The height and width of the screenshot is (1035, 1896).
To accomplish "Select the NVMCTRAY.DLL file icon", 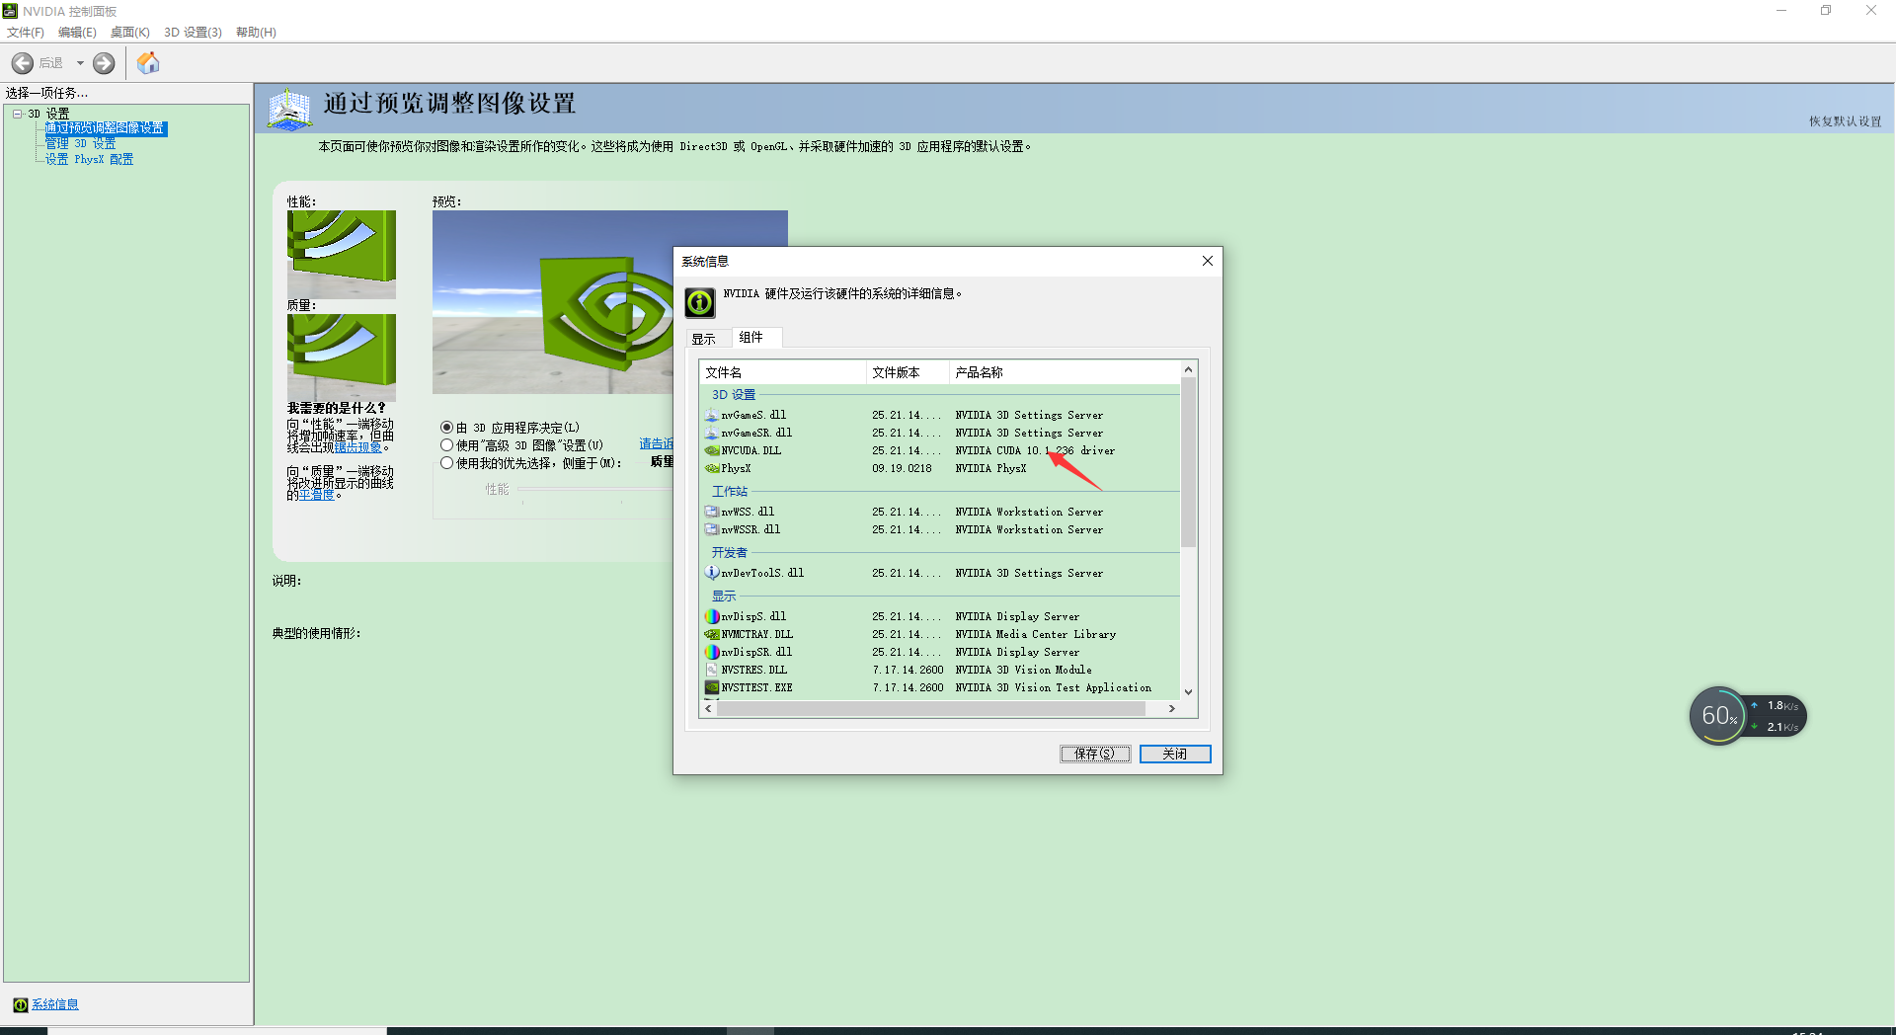I will click(x=711, y=634).
